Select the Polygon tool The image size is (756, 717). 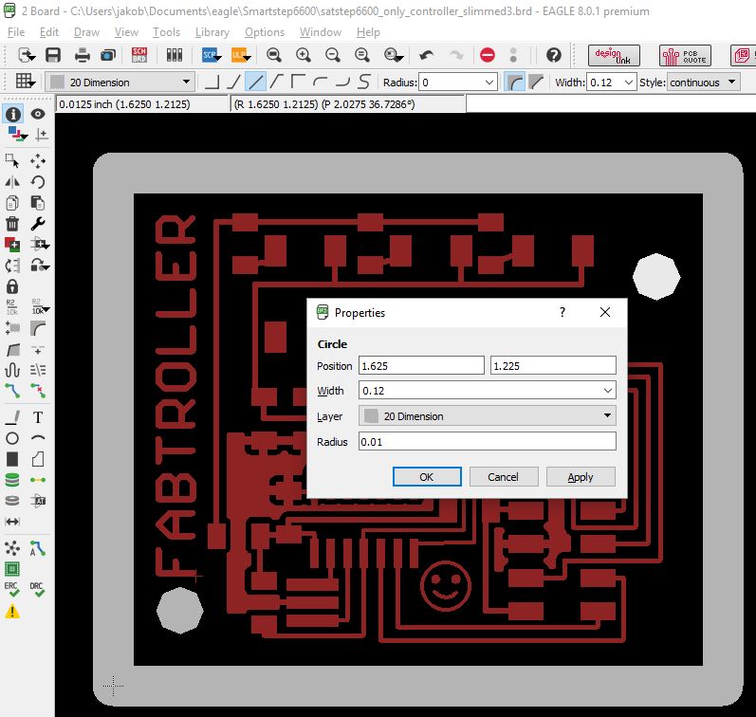pos(38,459)
